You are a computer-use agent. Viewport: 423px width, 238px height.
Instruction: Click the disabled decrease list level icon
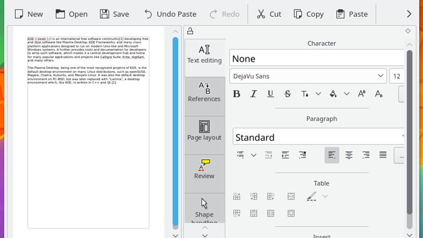[x=268, y=155]
